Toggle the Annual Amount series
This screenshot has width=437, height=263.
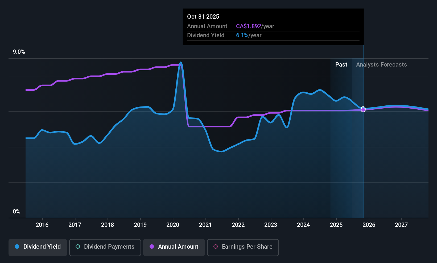(x=174, y=248)
